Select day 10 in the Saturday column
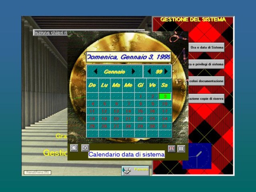 coord(165,104)
